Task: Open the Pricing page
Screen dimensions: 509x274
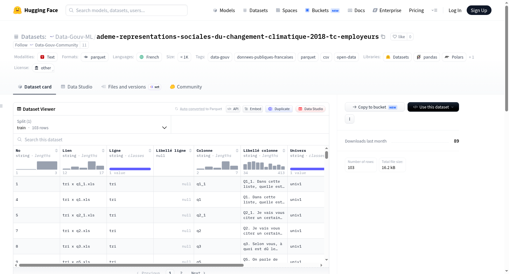Action: tap(416, 10)
